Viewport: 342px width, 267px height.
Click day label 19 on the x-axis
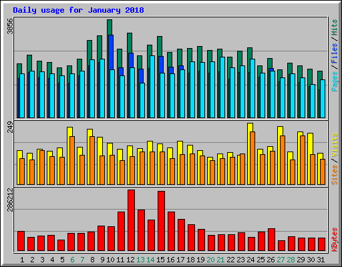[x=200, y=260]
